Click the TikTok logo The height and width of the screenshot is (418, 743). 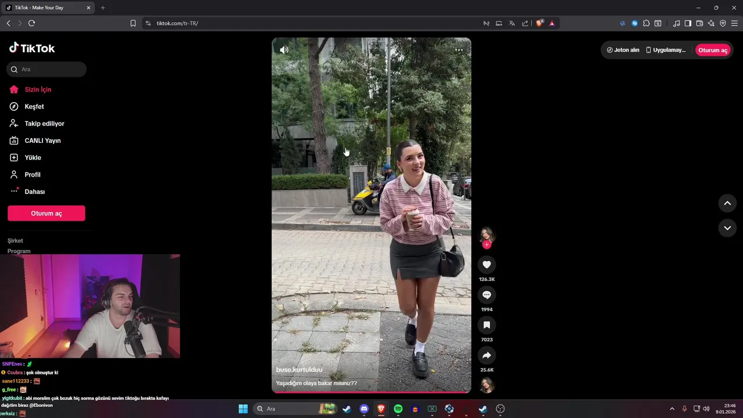(x=32, y=48)
